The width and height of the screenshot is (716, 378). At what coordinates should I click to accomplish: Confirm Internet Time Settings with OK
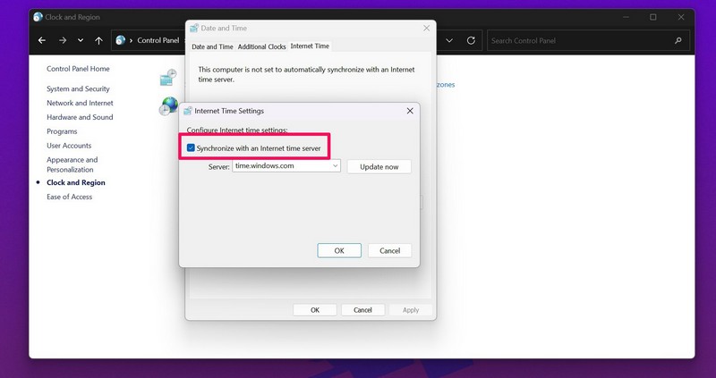(339, 251)
